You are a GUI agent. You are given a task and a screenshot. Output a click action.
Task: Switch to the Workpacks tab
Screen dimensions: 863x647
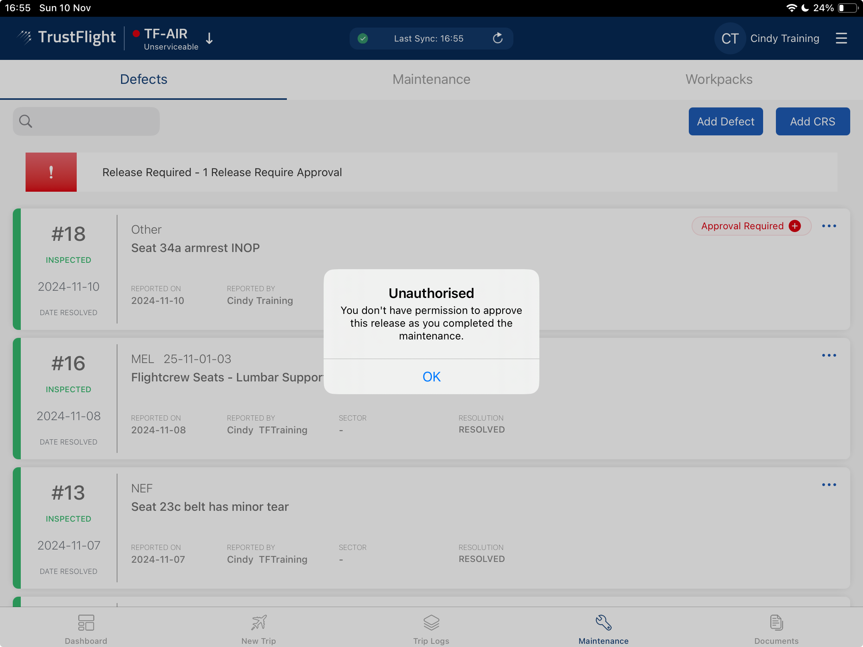click(x=719, y=79)
